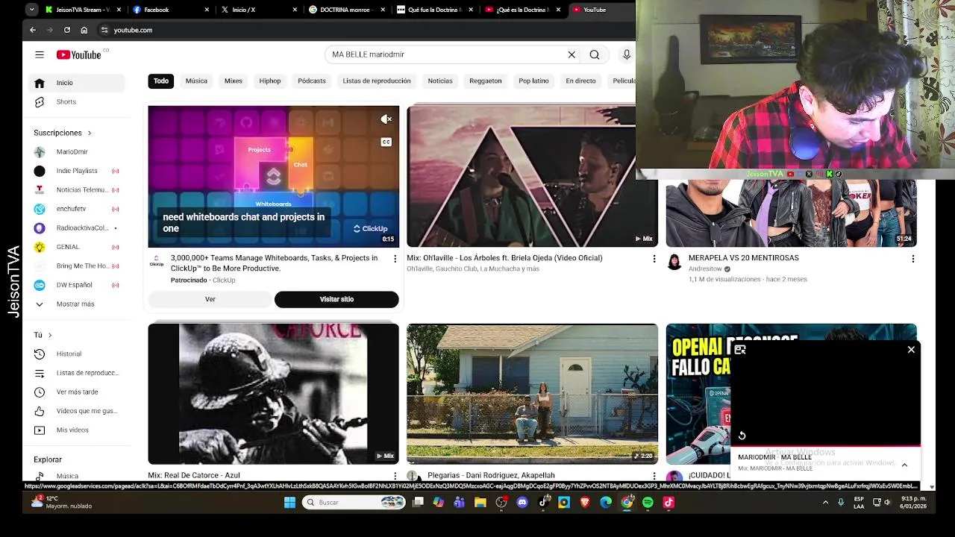Select the Pódcasts filter chip
Screen dimensions: 955x537
tap(312, 81)
